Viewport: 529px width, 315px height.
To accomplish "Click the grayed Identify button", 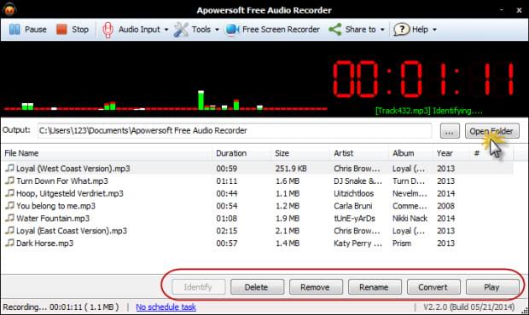I will 198,287.
